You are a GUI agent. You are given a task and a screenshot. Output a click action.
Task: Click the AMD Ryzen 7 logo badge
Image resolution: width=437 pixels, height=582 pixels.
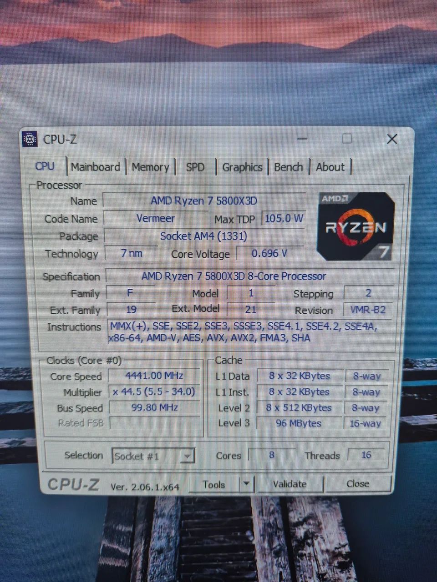pyautogui.click(x=356, y=226)
